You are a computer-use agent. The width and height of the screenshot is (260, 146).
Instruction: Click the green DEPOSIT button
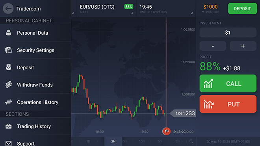coord(242,8)
